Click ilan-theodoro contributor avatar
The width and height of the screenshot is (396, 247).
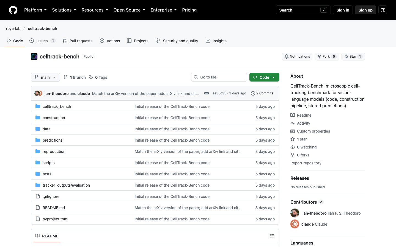(x=295, y=213)
